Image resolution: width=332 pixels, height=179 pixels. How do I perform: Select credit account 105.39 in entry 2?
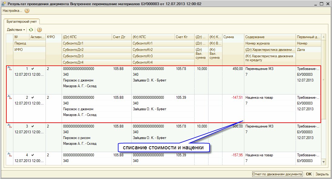click(181, 98)
